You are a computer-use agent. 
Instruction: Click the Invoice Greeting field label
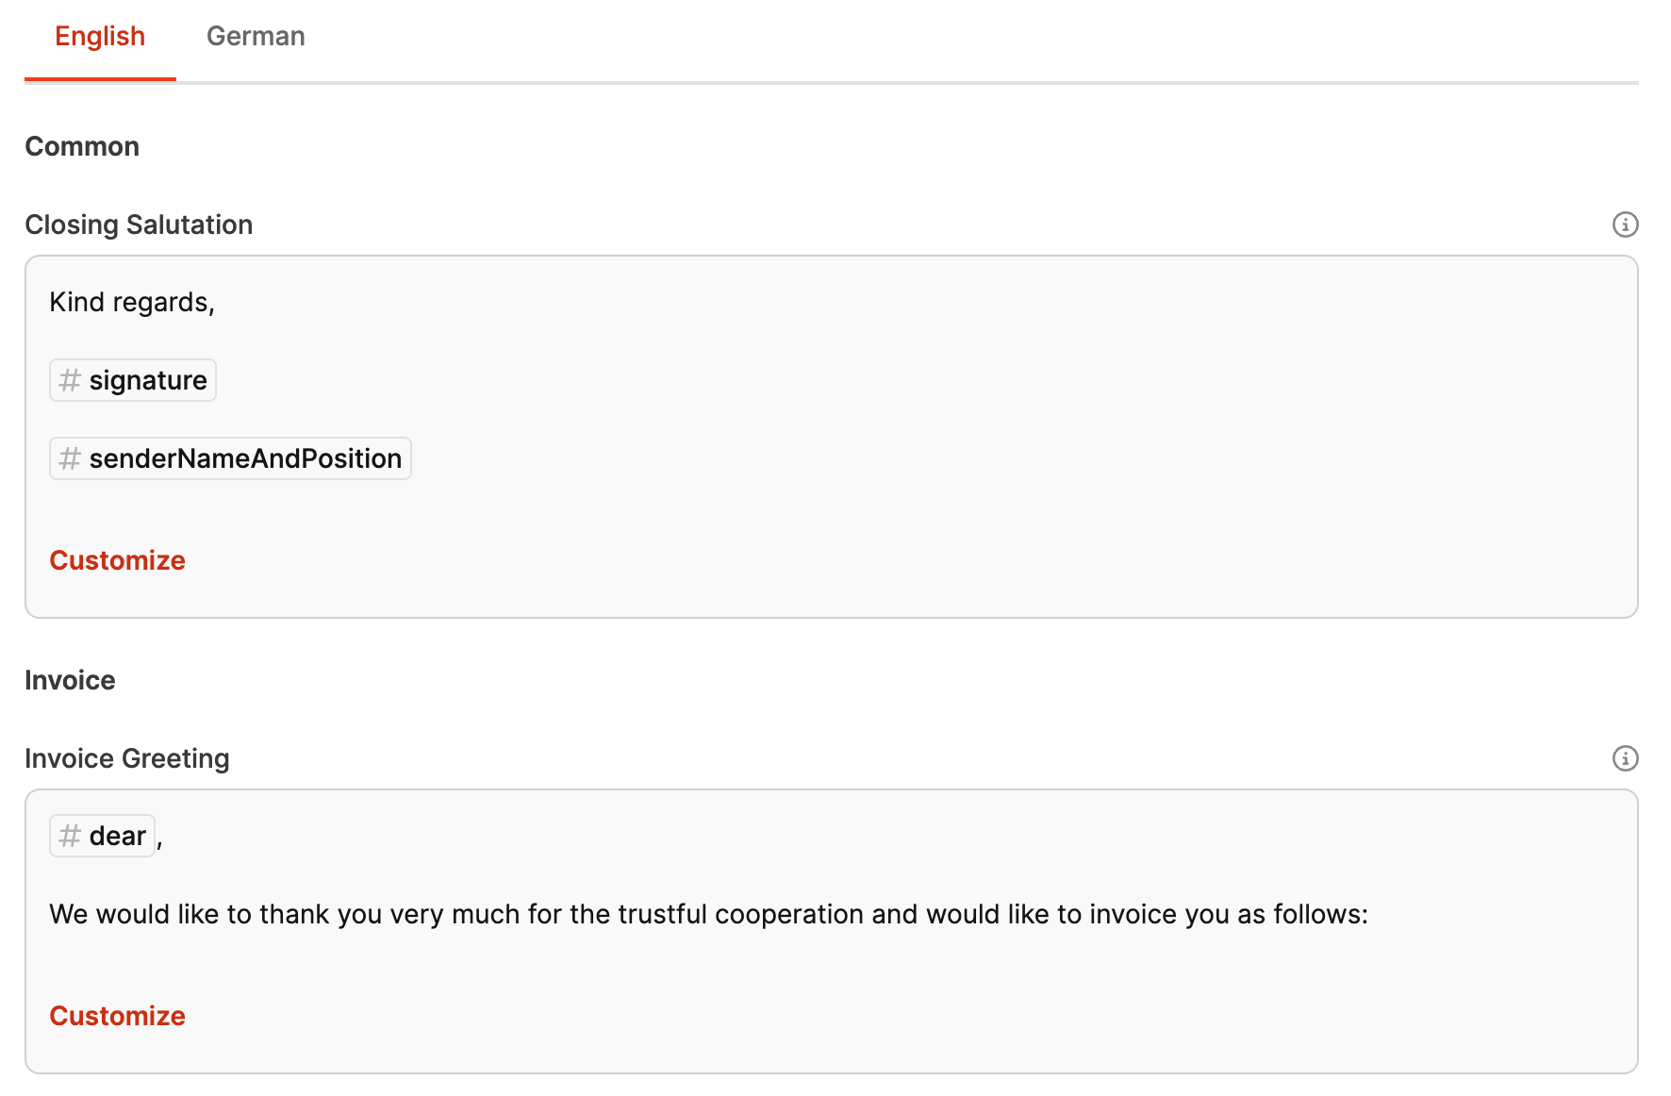pyautogui.click(x=127, y=758)
